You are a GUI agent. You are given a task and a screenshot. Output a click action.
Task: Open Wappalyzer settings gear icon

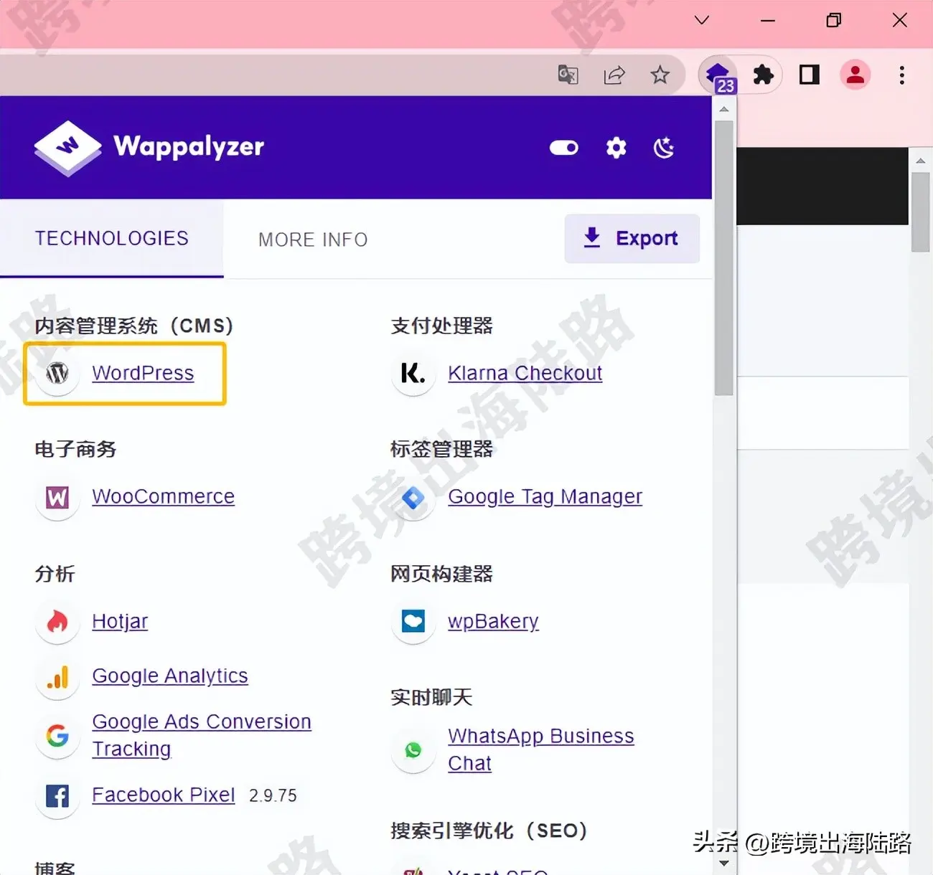[616, 148]
